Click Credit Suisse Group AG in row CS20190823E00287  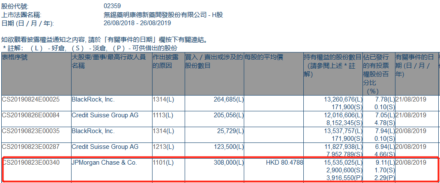105,147
